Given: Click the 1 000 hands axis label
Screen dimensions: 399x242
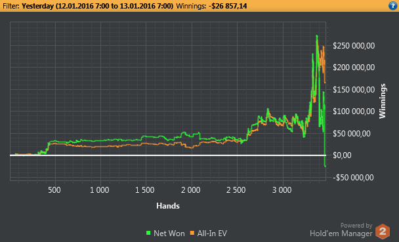Looking at the screenshot, I should click(x=100, y=190).
